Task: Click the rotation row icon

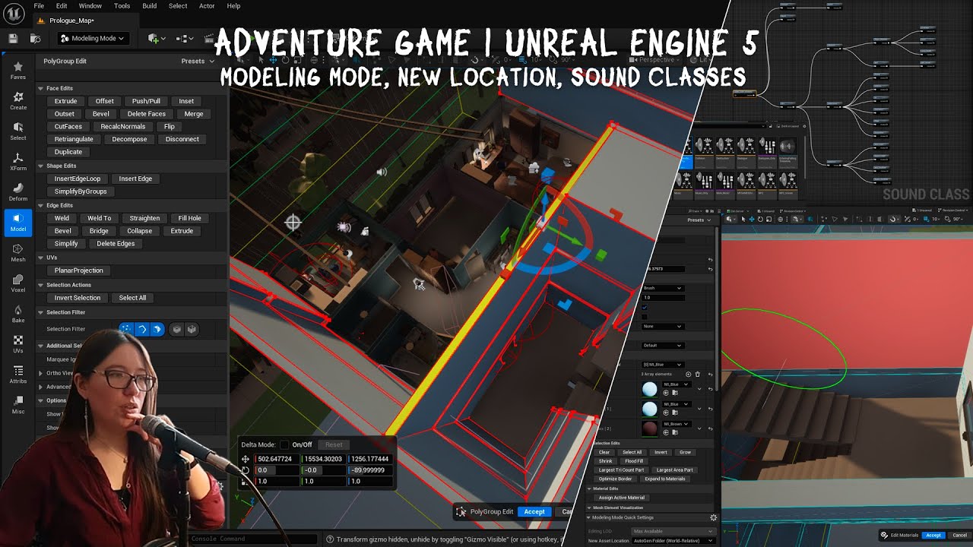Action: pos(246,470)
